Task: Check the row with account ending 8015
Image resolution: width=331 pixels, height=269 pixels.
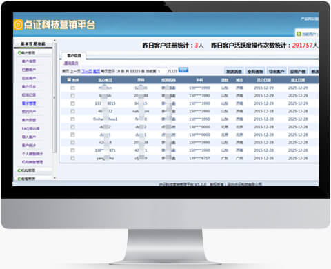Action: click(x=72, y=103)
